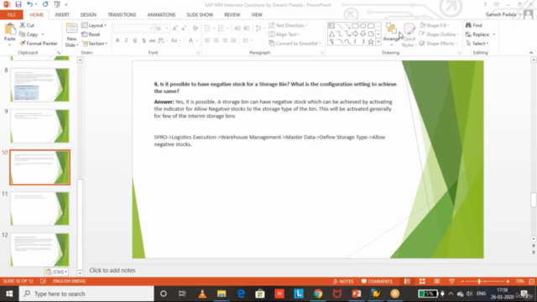Screen dimensions: 537x302
Task: Click the Copy button
Action: click(29, 34)
